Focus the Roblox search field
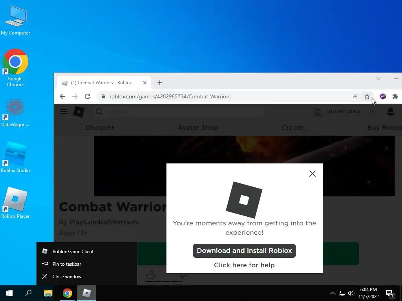 tap(179, 112)
